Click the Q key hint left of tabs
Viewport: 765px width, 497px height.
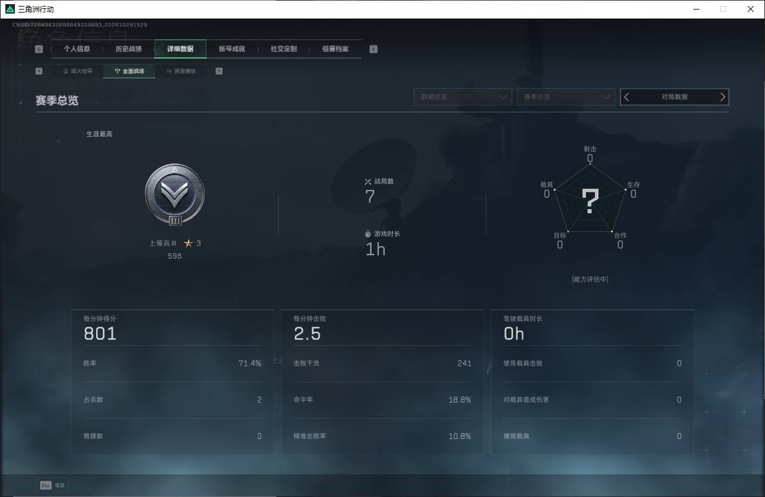click(39, 49)
